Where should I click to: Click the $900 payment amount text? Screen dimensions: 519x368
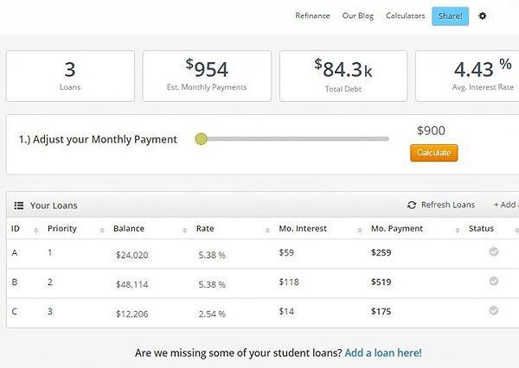click(x=431, y=130)
